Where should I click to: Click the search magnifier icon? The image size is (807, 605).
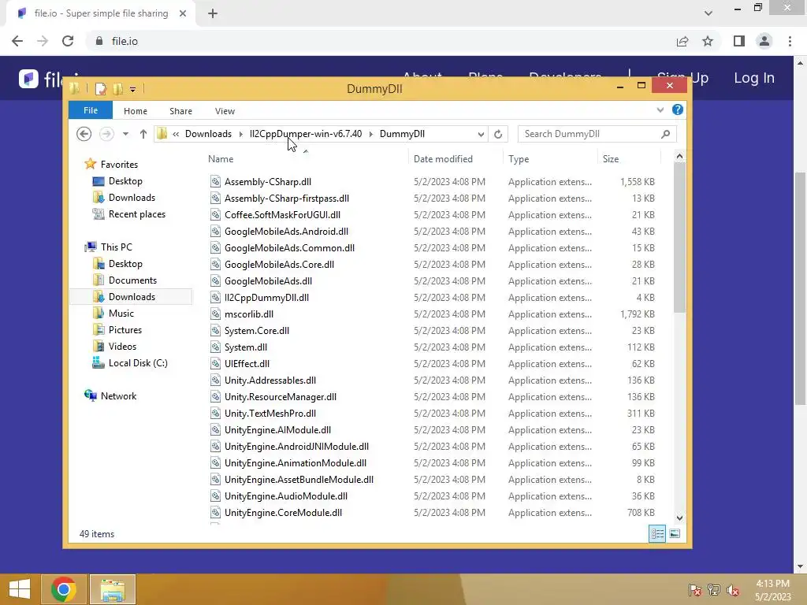tap(665, 134)
